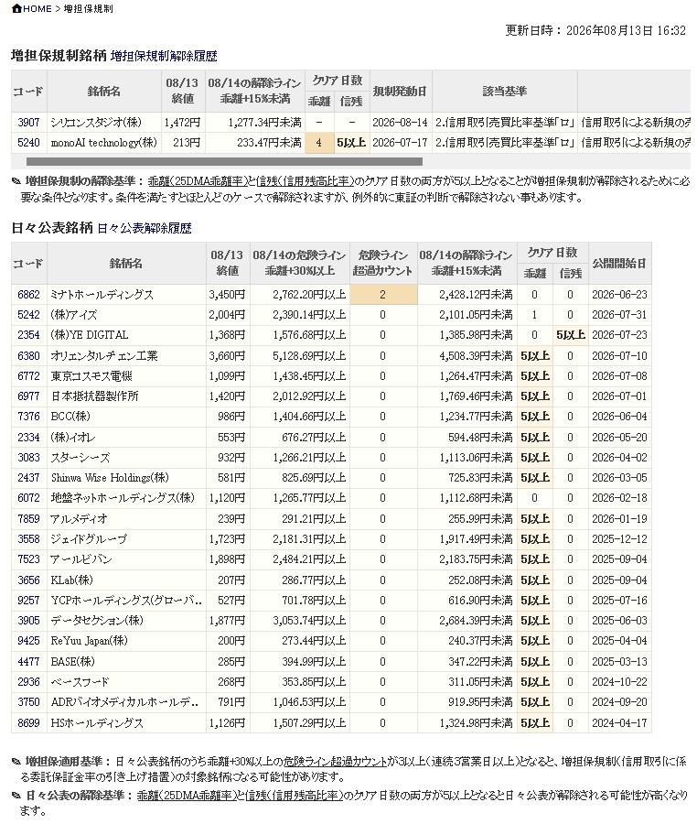Select 5以上 信残 cell for YE DIGITAL
Screen dimensions: 697x824
571,335
